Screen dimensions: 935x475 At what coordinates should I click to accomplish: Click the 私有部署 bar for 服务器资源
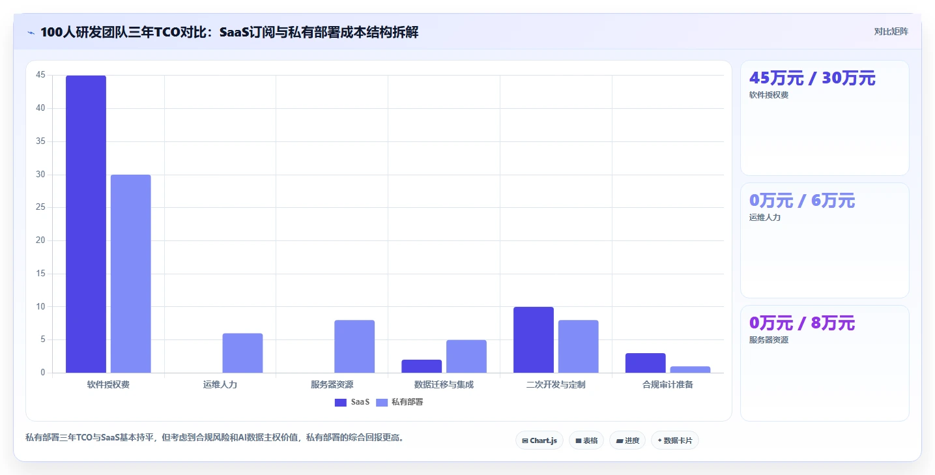[354, 347]
